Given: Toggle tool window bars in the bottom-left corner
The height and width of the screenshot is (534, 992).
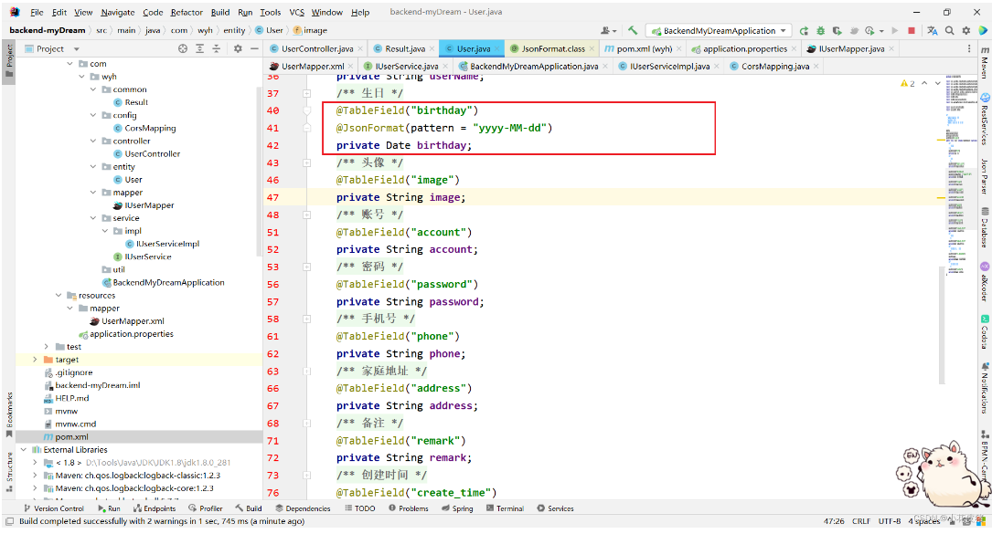Looking at the screenshot, I should coord(9,521).
